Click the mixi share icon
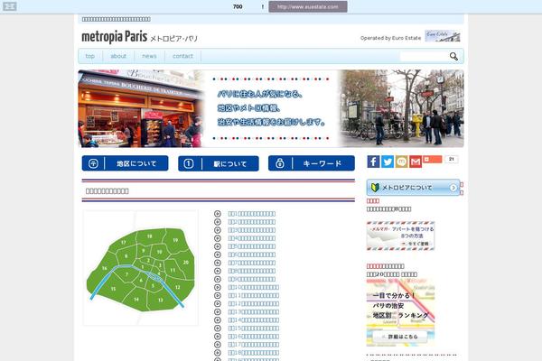The height and width of the screenshot is (361, 542). click(402, 162)
